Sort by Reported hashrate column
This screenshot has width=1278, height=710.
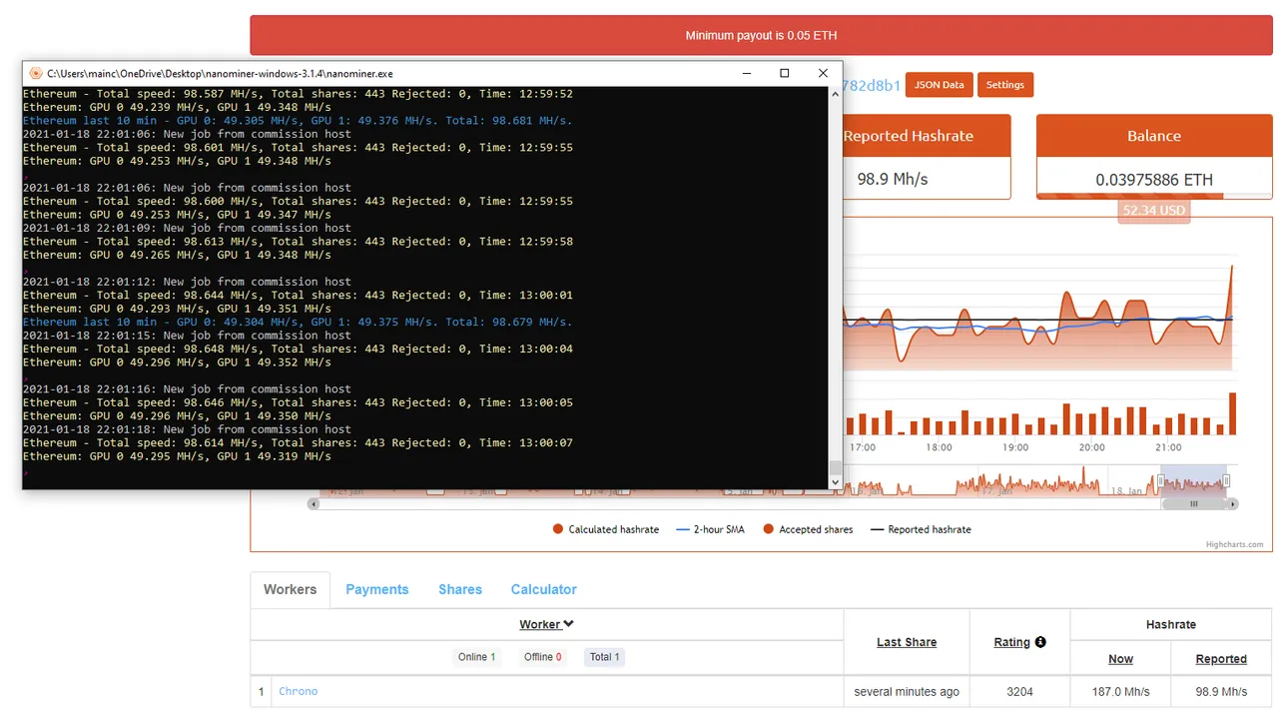point(1221,659)
